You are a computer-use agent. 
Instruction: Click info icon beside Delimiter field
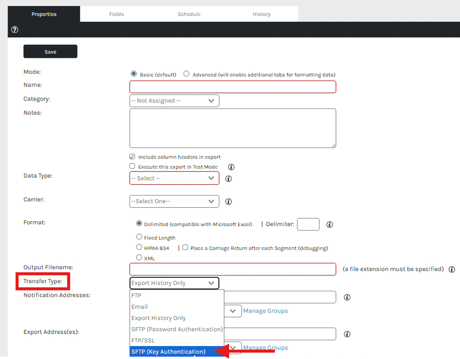tap(329, 224)
